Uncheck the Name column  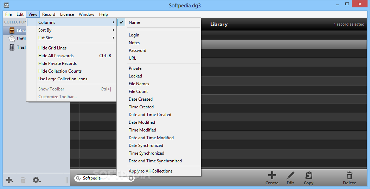159,22
